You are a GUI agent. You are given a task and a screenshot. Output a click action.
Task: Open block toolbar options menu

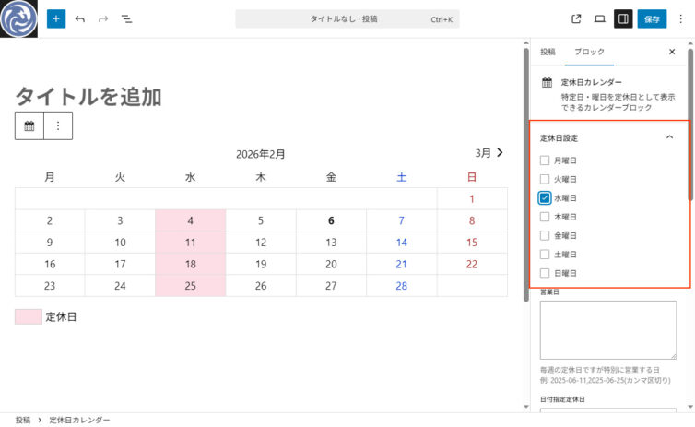[x=58, y=126]
